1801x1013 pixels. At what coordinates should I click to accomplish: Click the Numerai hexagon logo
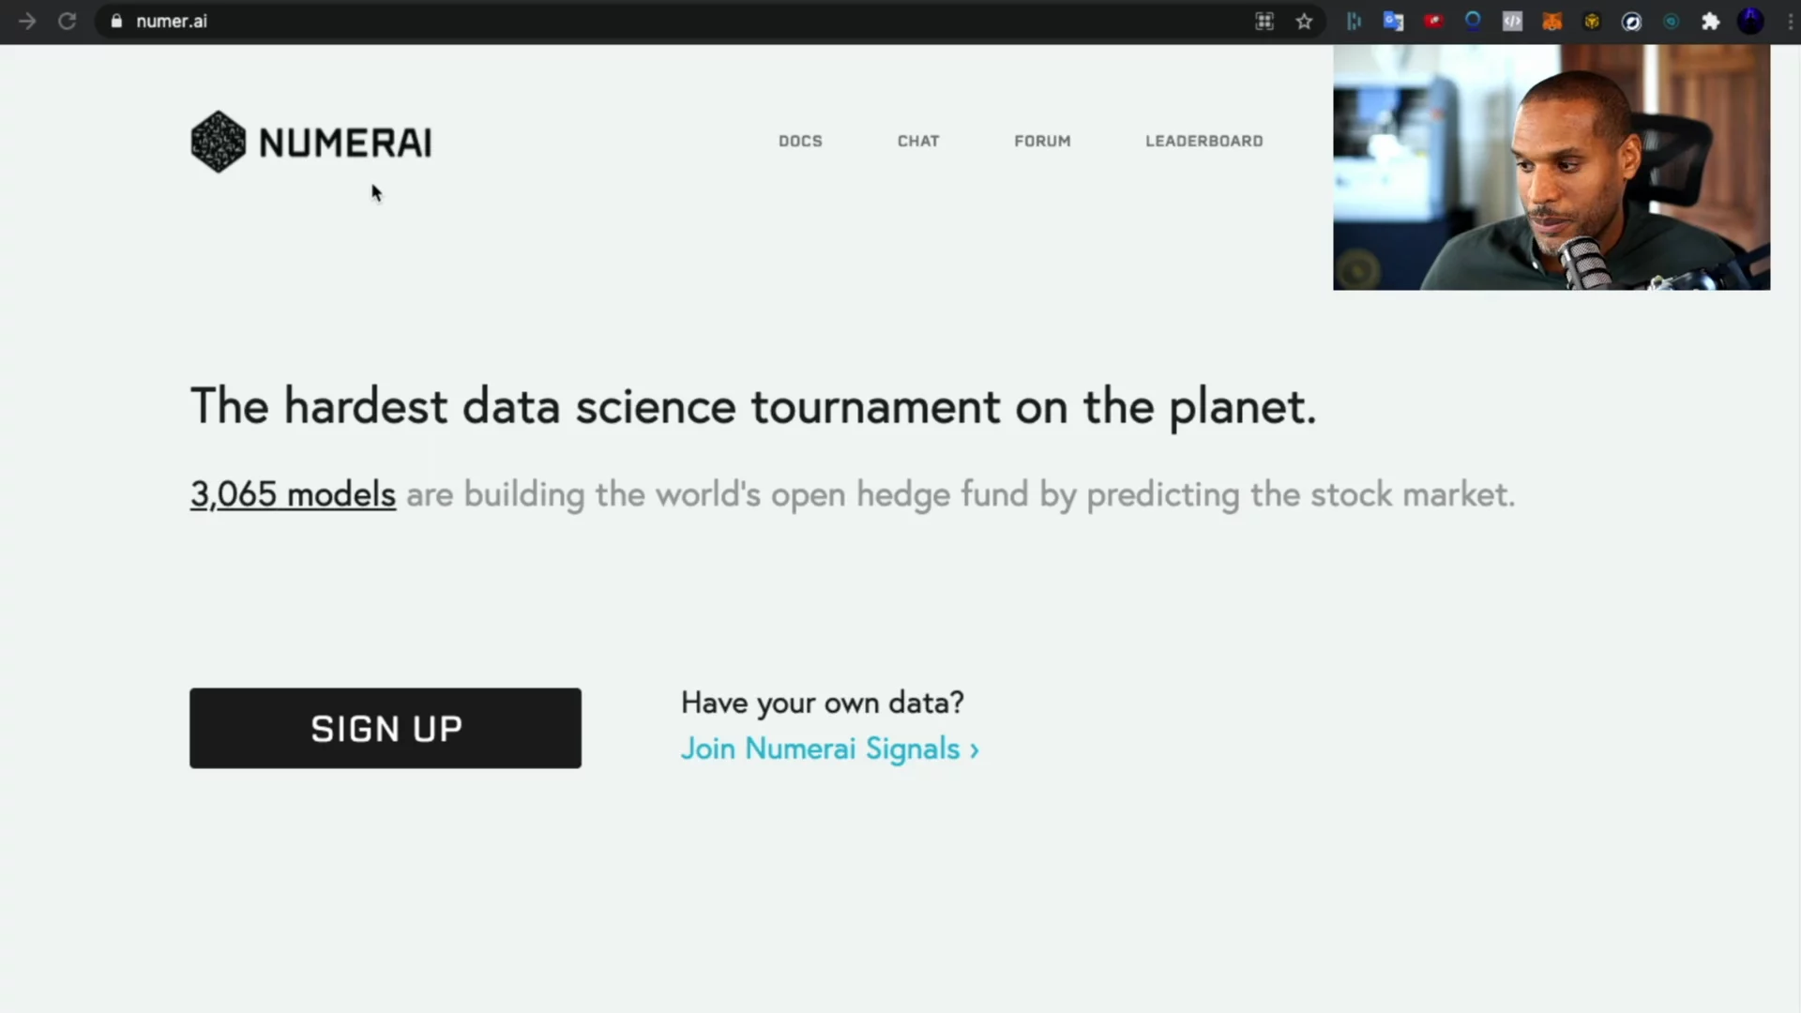[219, 142]
